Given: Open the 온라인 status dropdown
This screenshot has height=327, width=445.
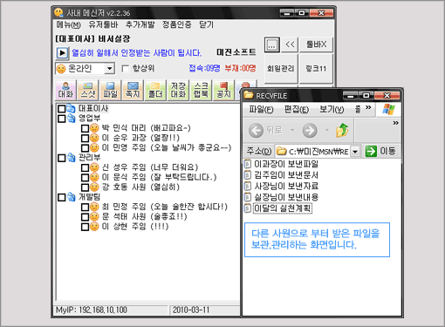Looking at the screenshot, I should (110, 69).
